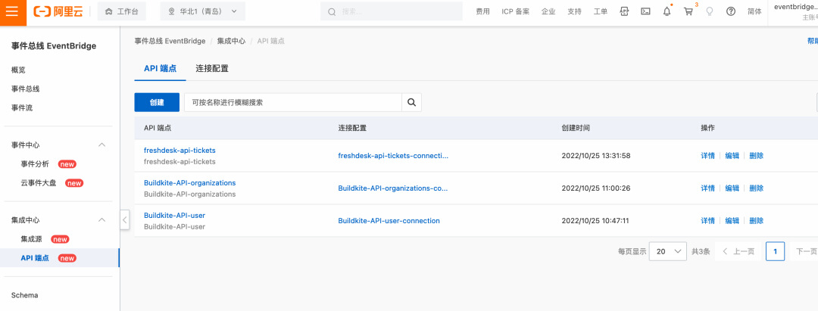Open Schema in the sidebar
Image resolution: width=818 pixels, height=311 pixels.
point(24,295)
